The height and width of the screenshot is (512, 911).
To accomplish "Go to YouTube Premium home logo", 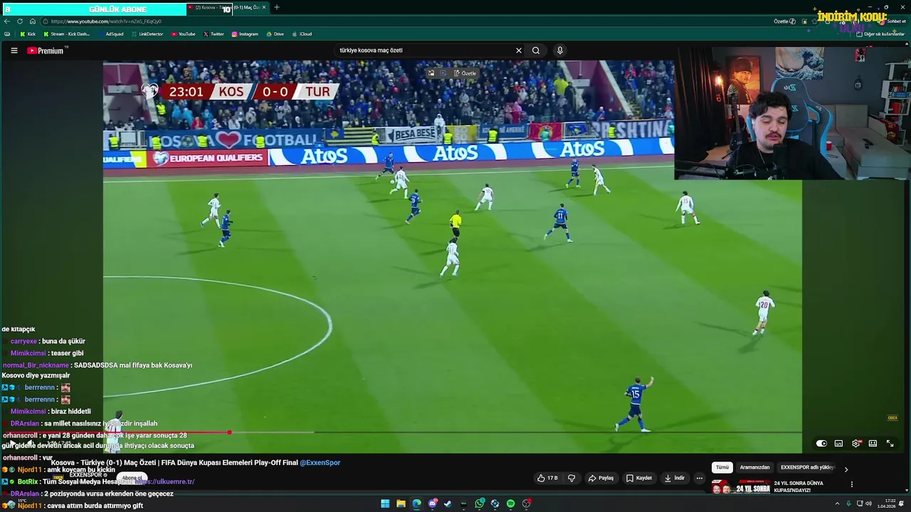I will 47,50.
